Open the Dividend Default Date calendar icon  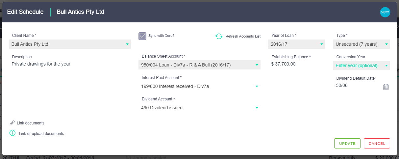[x=386, y=87]
